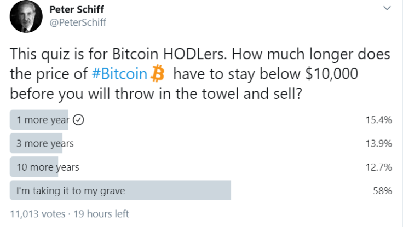Click the '$10,000' text in the tweet
The image size is (403, 227).
pos(332,74)
